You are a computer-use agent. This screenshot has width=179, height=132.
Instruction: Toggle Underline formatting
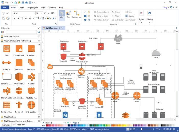click(x=23, y=18)
